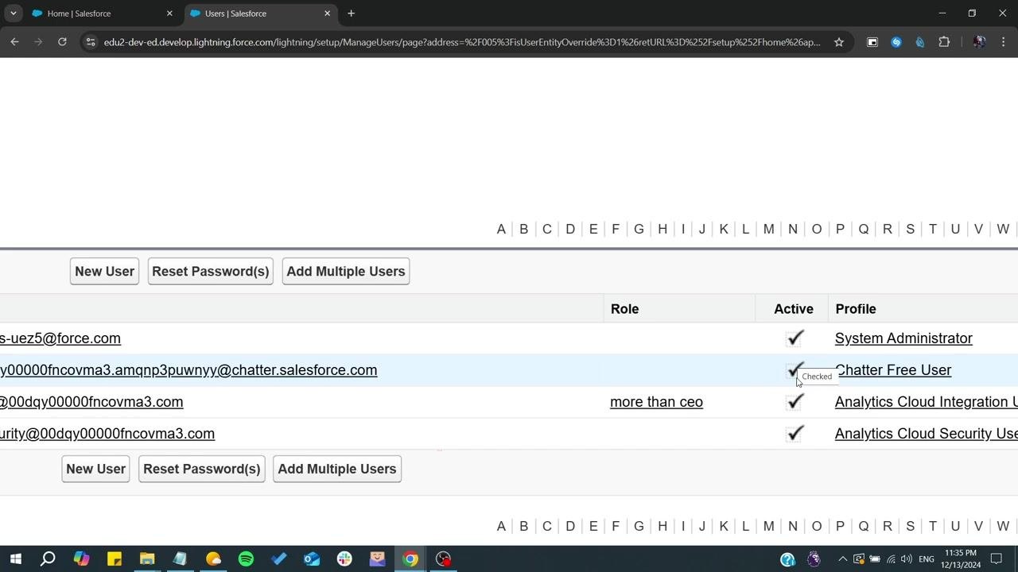Filter by letter A in top alphabet bar
1018x572 pixels.
pos(501,229)
